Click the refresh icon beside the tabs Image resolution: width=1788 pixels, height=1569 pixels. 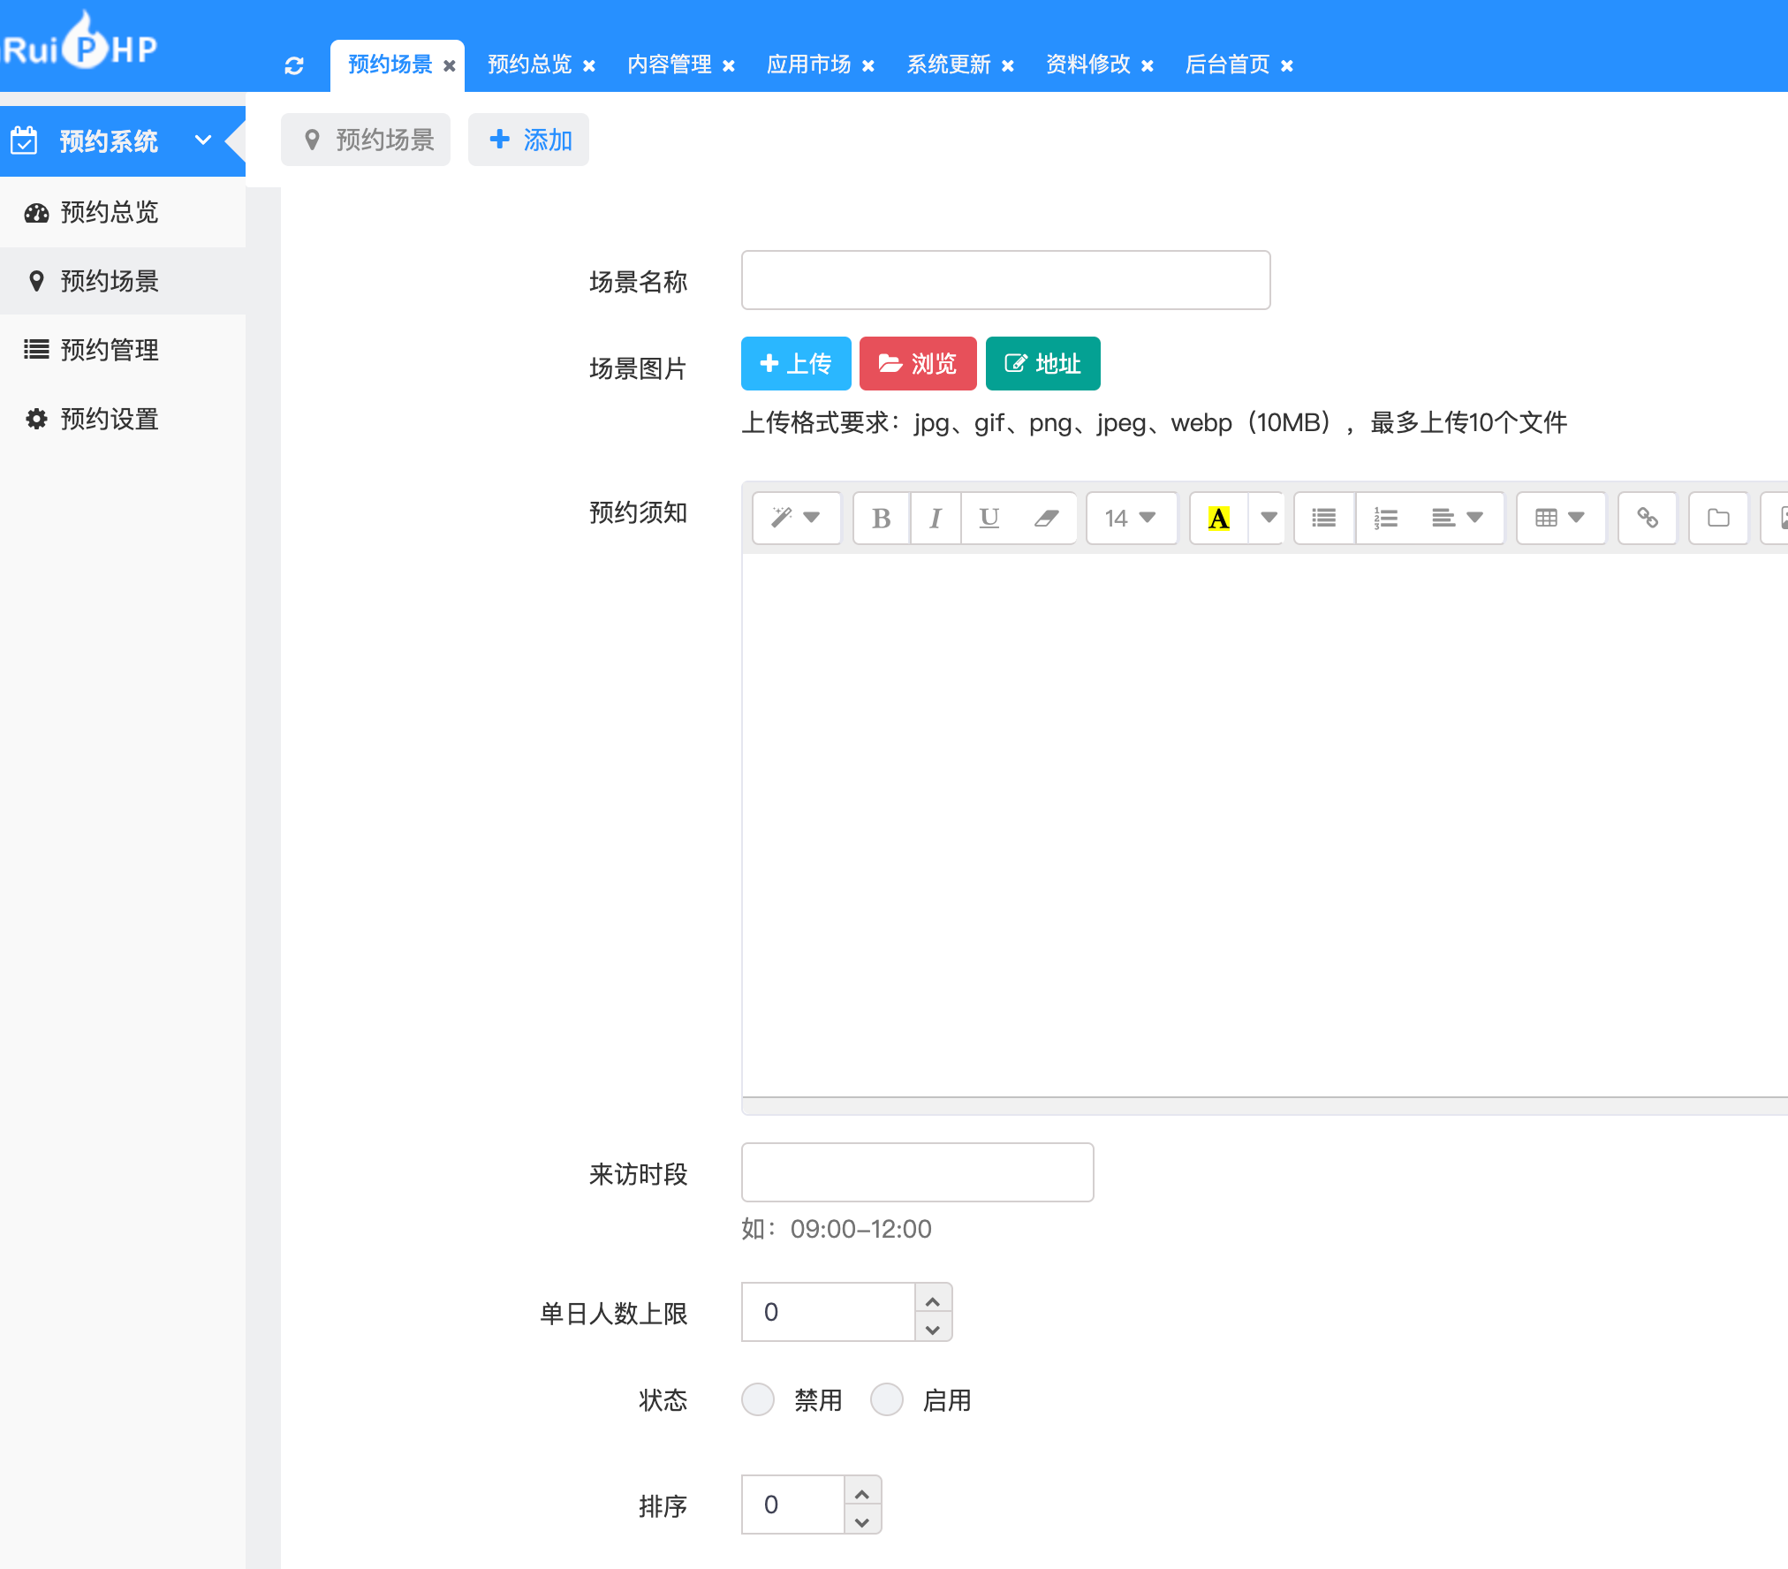(x=294, y=66)
